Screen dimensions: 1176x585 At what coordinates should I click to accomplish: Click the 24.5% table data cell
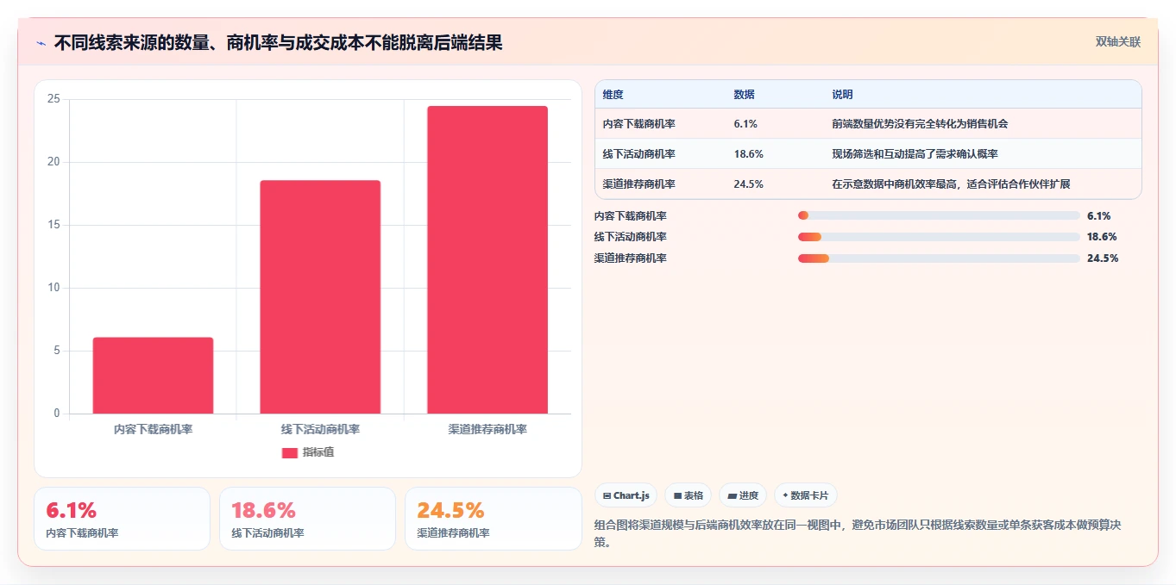748,184
